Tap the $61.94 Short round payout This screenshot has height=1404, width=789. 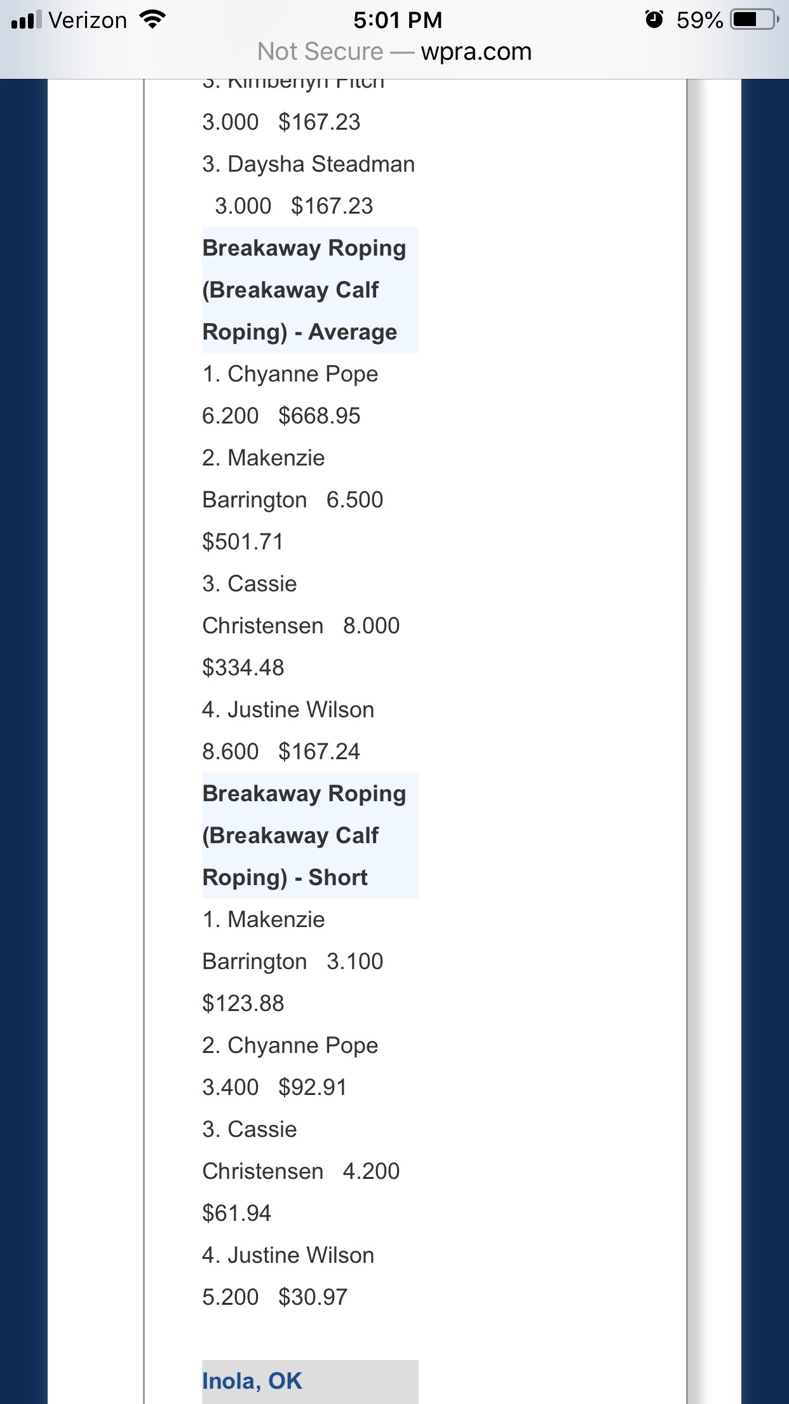pyautogui.click(x=236, y=1213)
